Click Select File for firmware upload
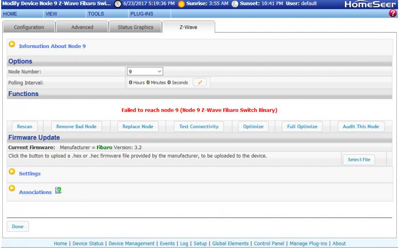The height and width of the screenshot is (250, 400). click(358, 160)
